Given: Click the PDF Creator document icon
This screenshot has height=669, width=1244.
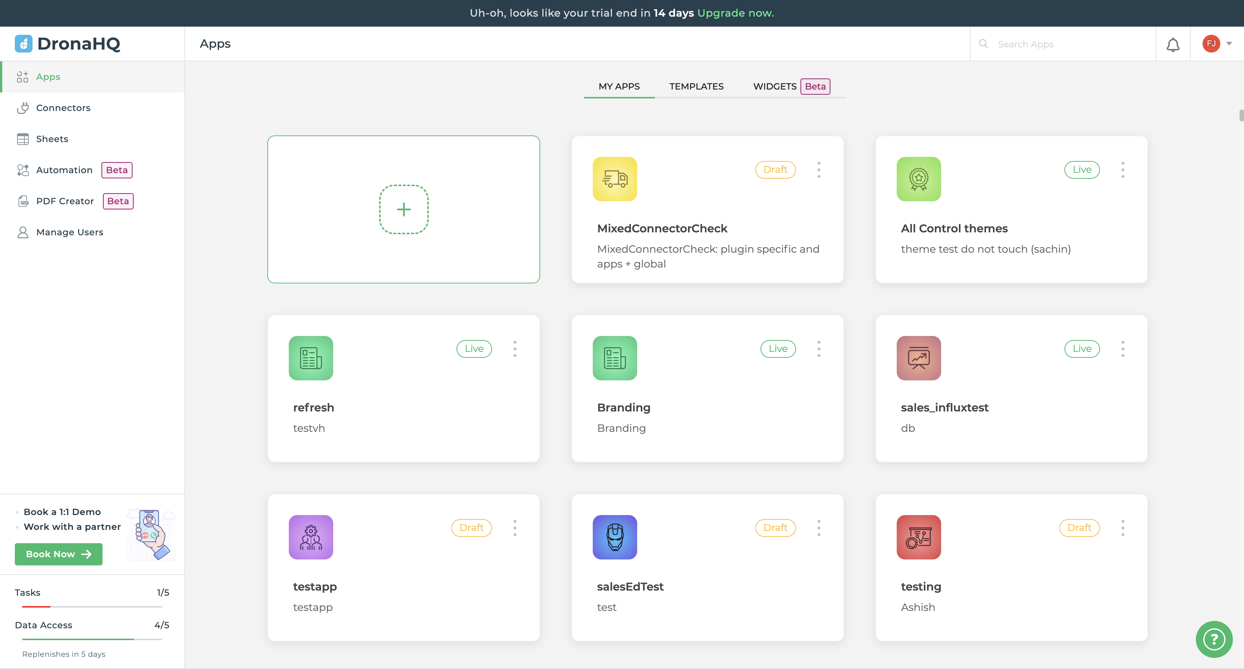Looking at the screenshot, I should click(23, 201).
